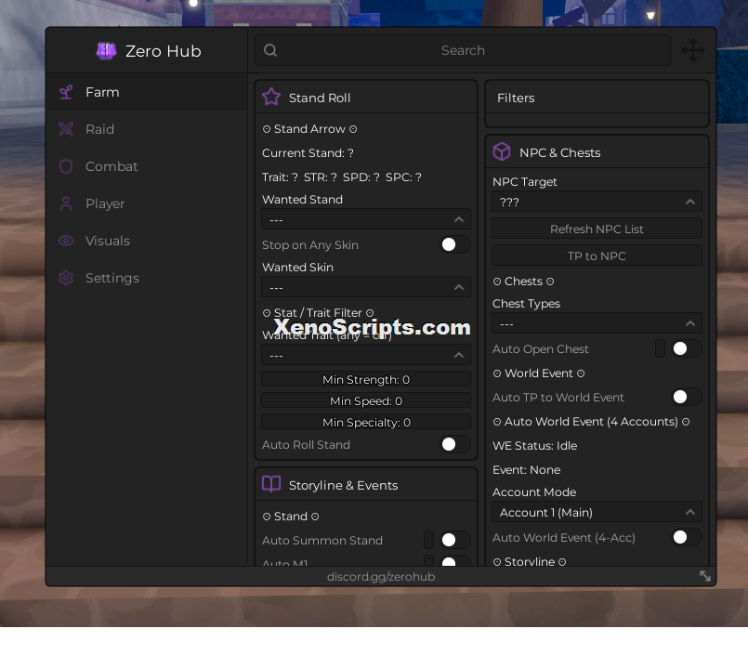Viewport: 748px width, 655px height.
Task: Open the Account Mode dropdown
Action: pos(597,512)
